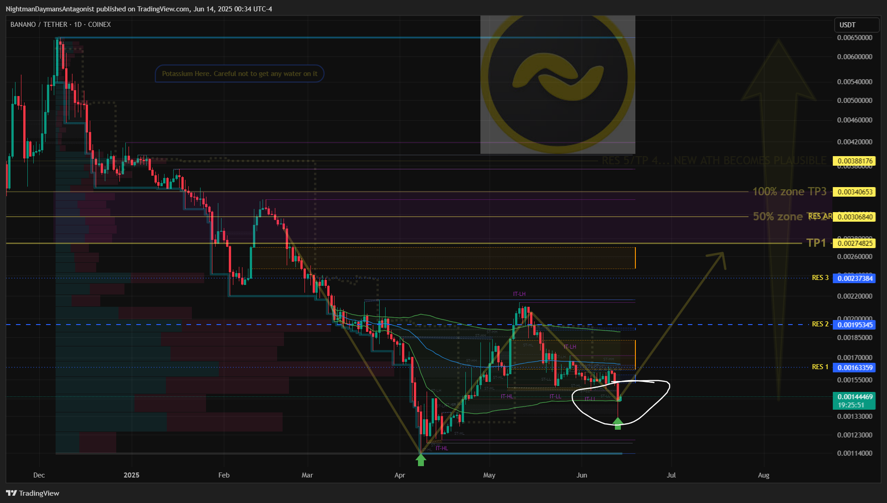The height and width of the screenshot is (503, 887).
Task: Select the green up-arrow marker under June candle
Action: coord(618,424)
